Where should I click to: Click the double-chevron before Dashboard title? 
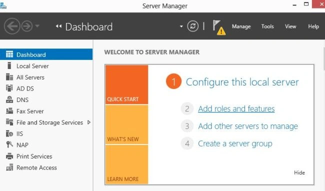(58, 26)
